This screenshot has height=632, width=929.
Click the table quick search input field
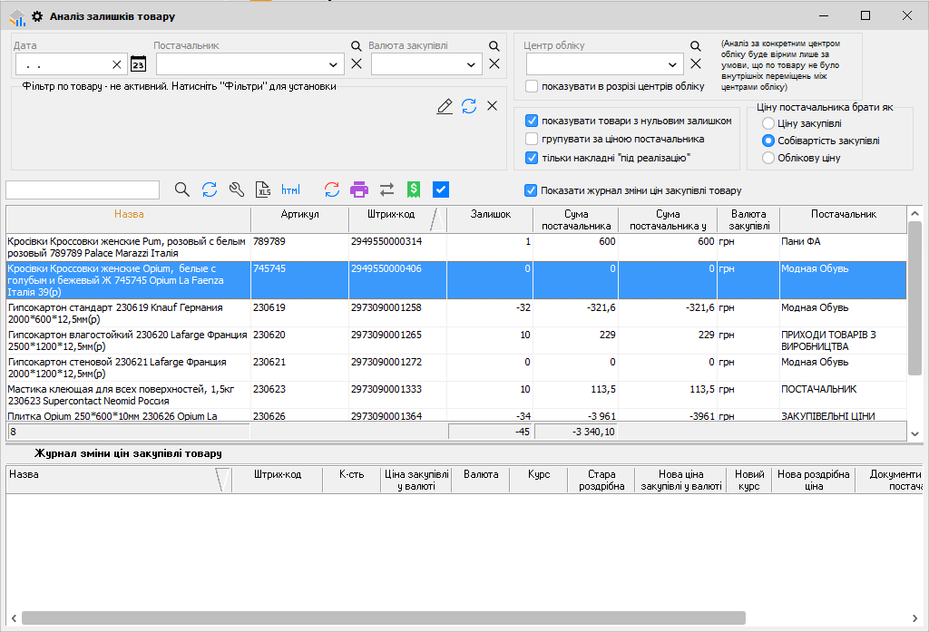point(83,190)
